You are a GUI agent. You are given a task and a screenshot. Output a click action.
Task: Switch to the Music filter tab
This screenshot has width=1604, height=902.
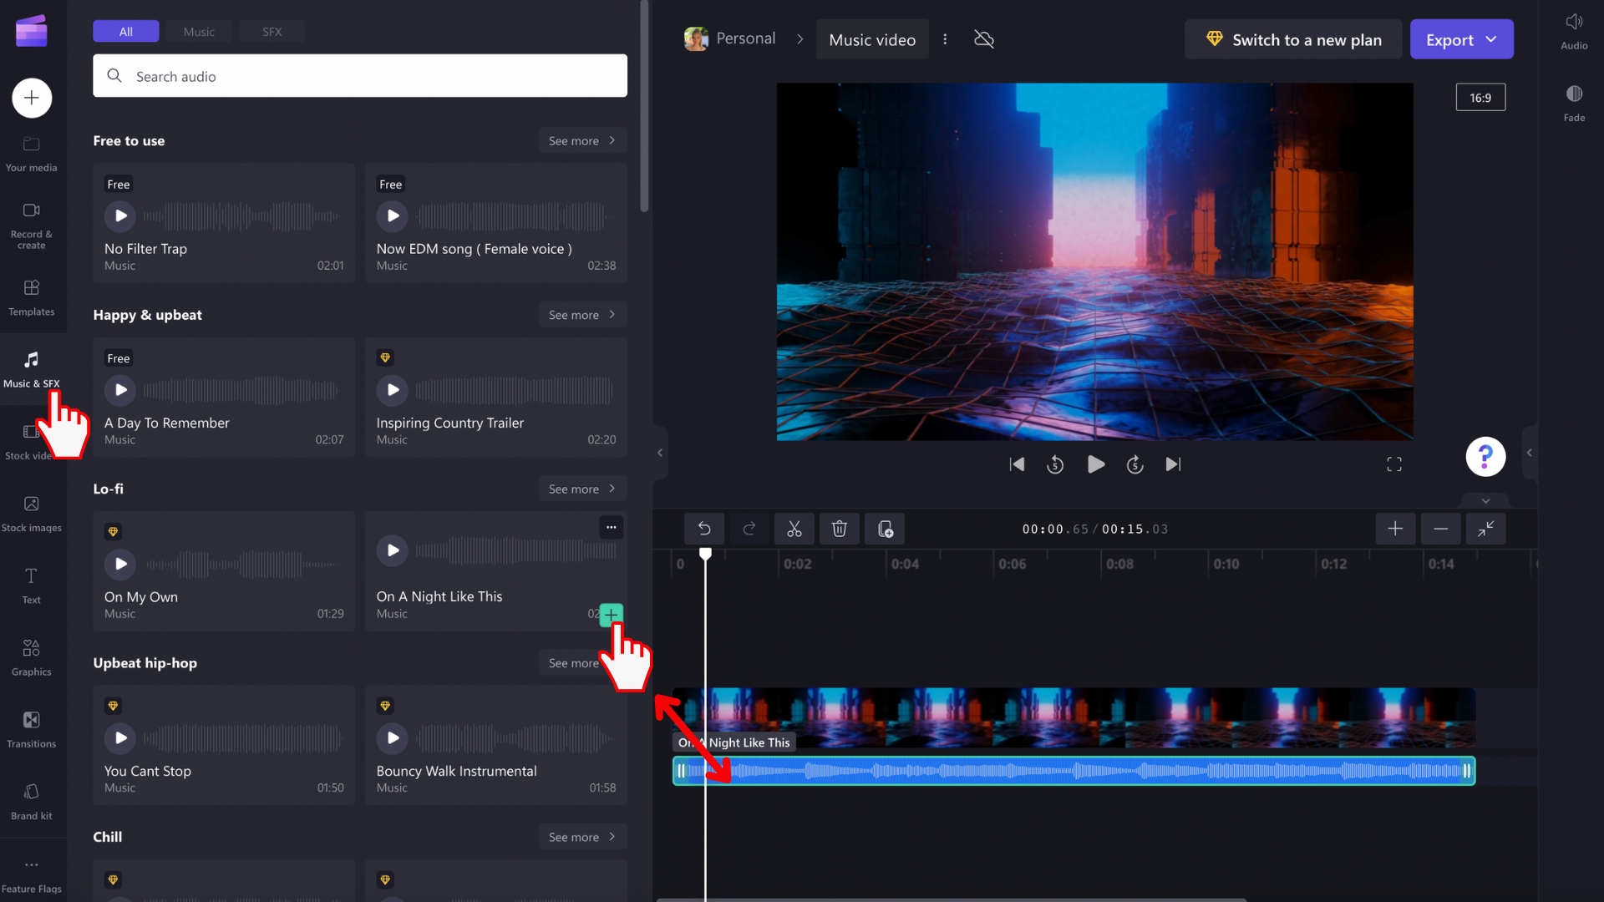tap(199, 31)
